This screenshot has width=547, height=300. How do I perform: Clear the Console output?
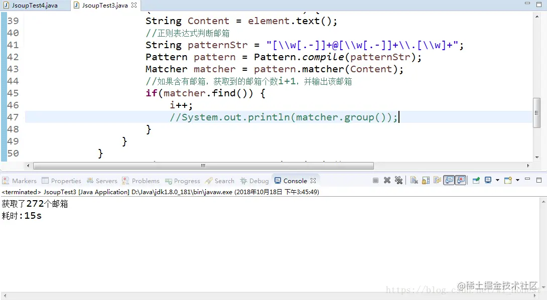click(414, 180)
